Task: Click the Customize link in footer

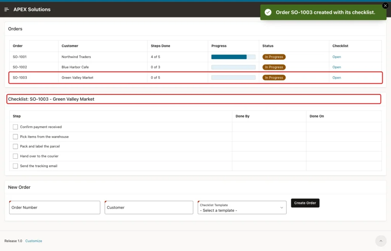Action: click(34, 241)
